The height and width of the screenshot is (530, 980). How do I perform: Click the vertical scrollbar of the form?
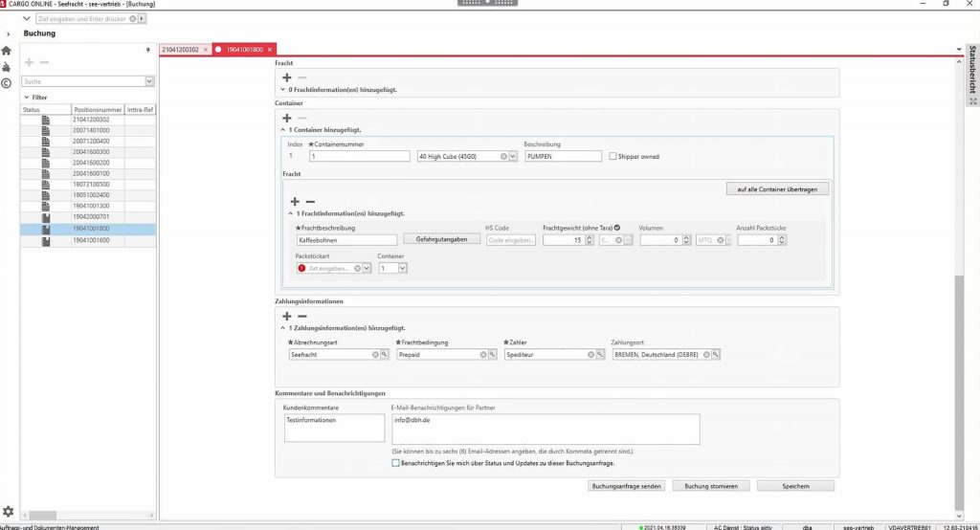pos(959,392)
